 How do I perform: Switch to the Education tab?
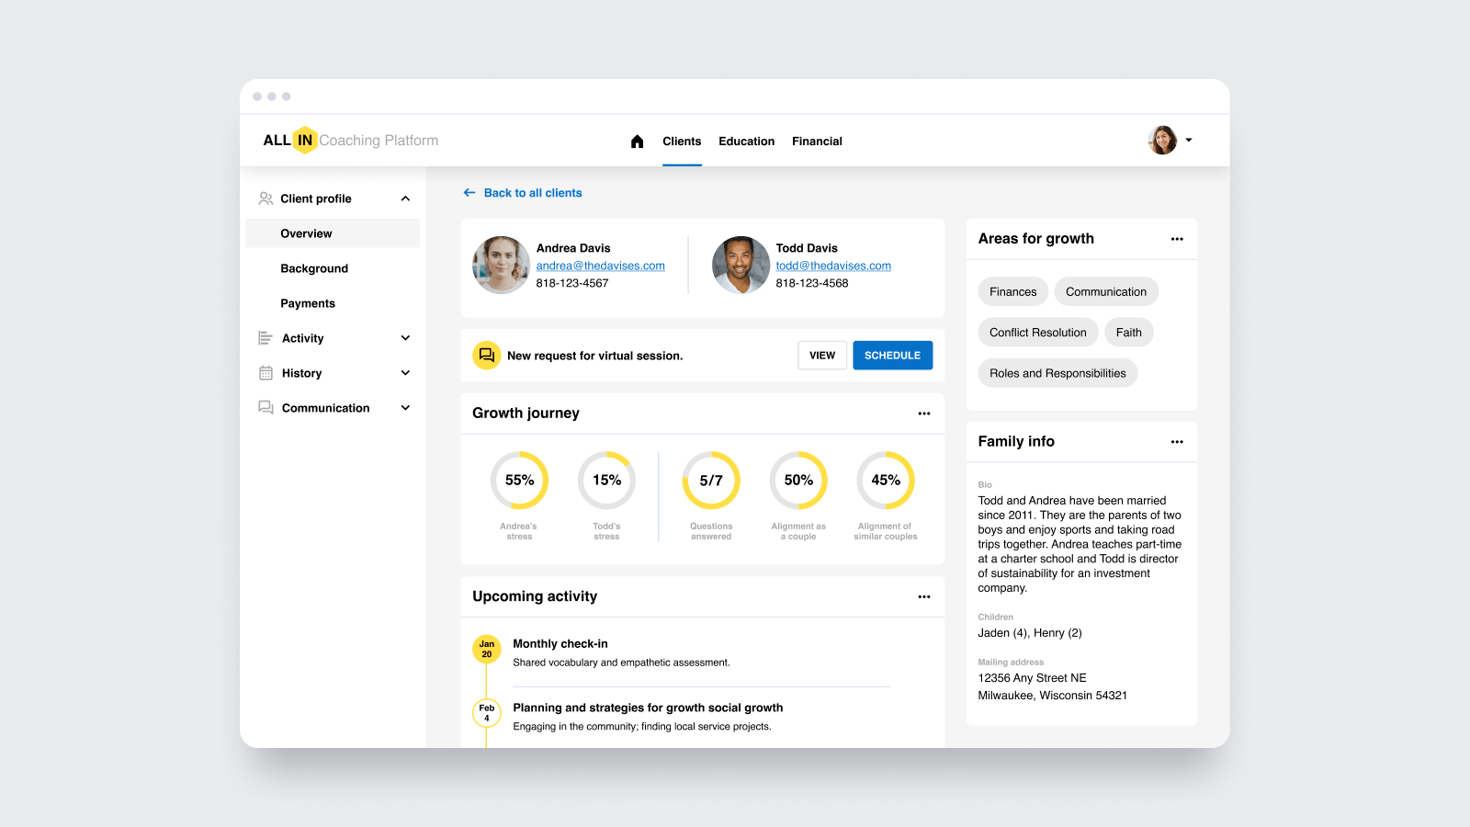[746, 142]
